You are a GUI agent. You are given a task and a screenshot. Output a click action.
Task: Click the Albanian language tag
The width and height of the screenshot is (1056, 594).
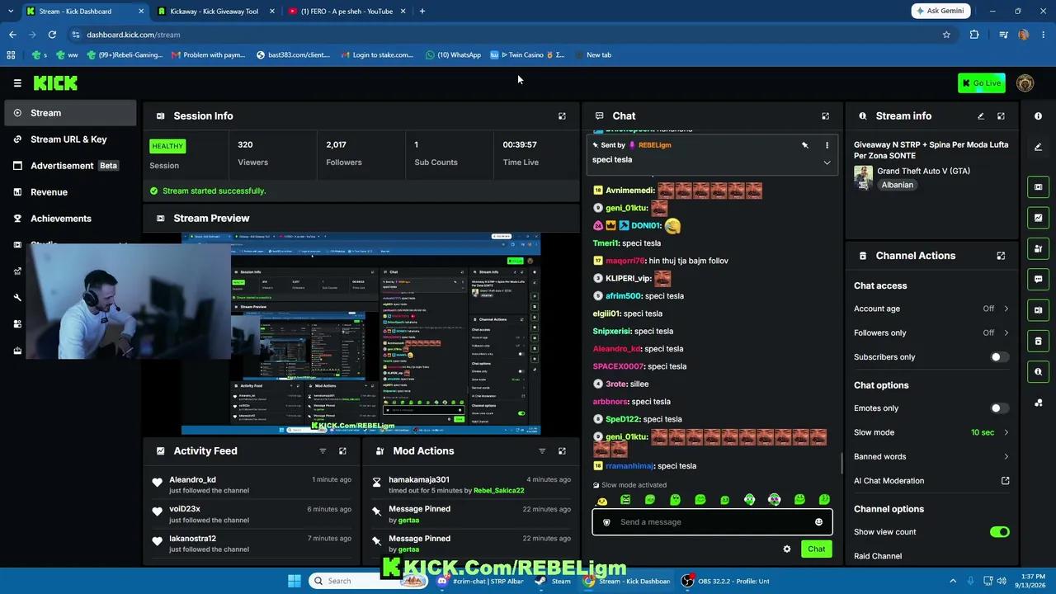[898, 185]
